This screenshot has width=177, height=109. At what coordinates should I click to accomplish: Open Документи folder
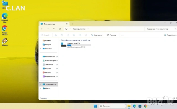48,65
